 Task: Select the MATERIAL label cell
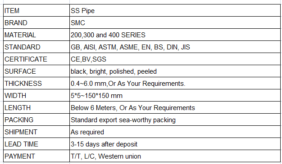[36, 35]
